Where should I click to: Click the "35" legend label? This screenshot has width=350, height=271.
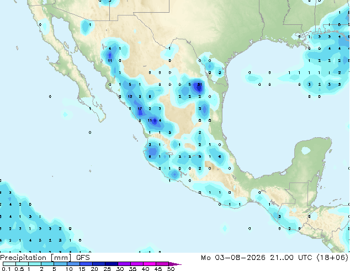coord(132,269)
